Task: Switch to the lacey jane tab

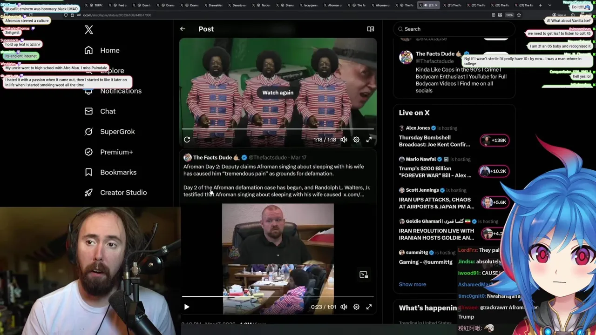Action: 310,5
